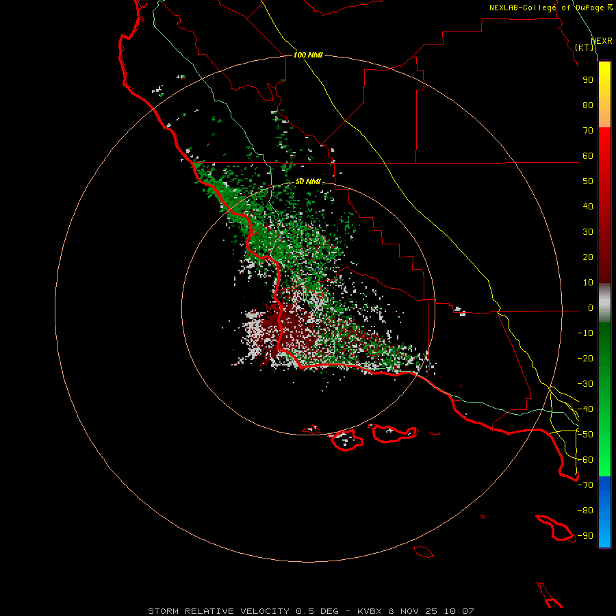Click the -10 value on velocity scale

click(x=585, y=333)
